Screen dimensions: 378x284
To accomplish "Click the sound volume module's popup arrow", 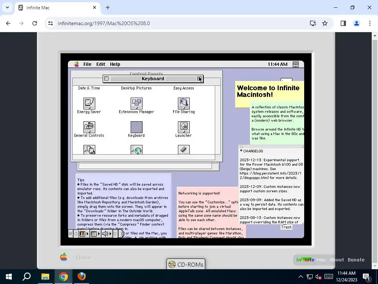I will coord(110,234).
